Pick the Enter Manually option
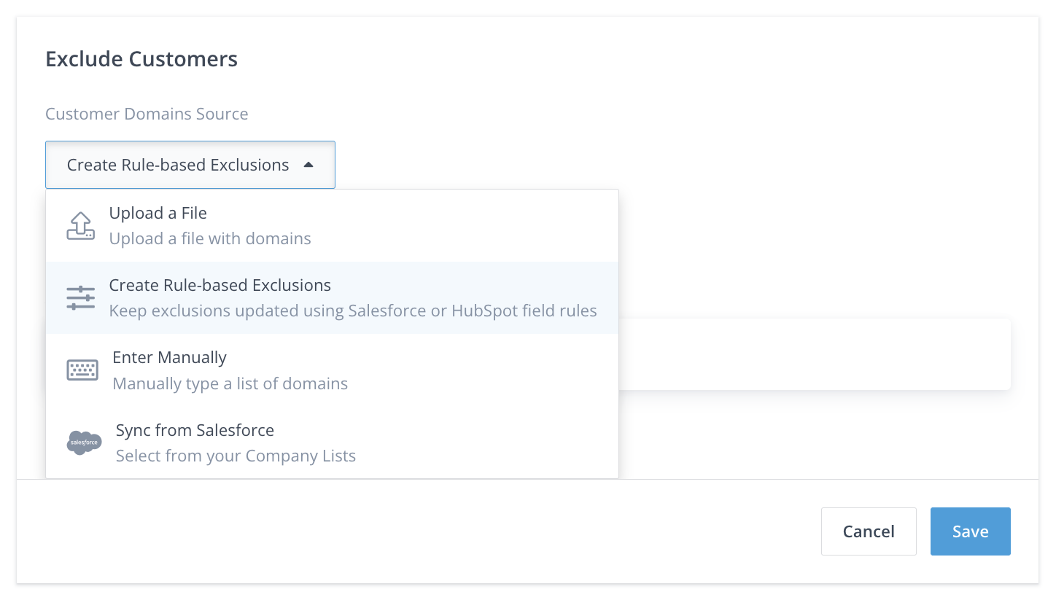Viewport: 1056px width, 608px height. click(x=169, y=357)
